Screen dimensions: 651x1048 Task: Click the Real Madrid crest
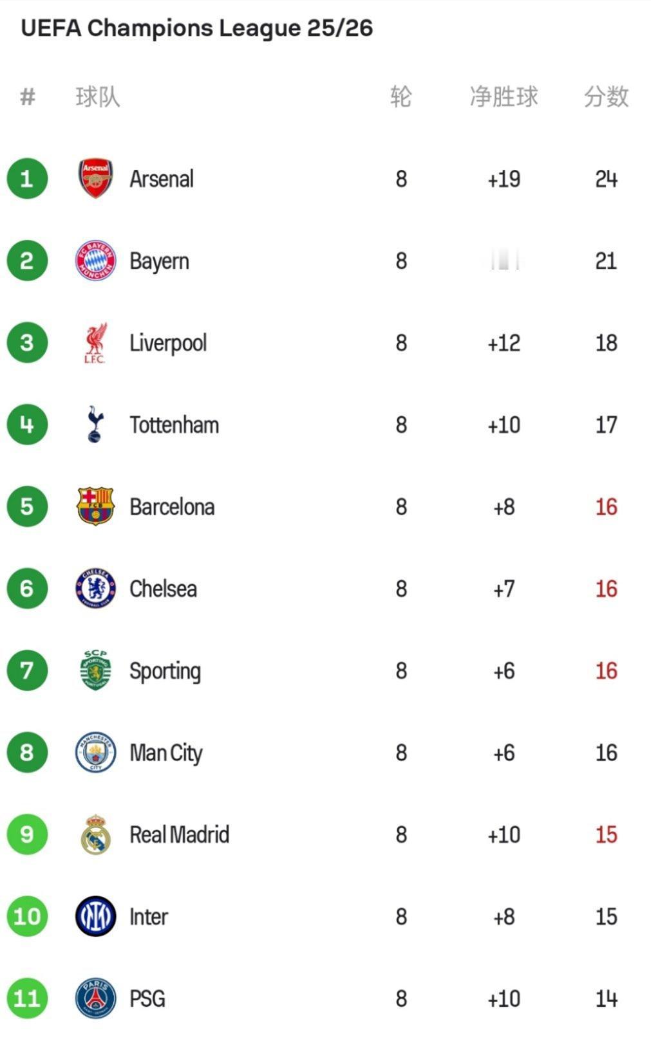pyautogui.click(x=95, y=834)
